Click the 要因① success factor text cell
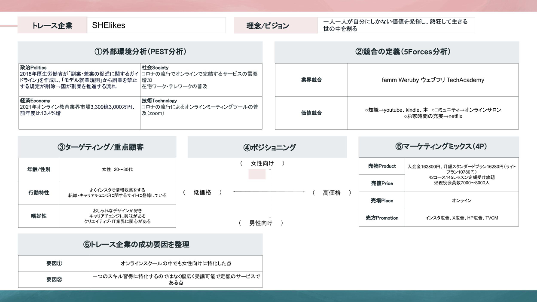This screenshot has width=537, height=302. pos(176,263)
